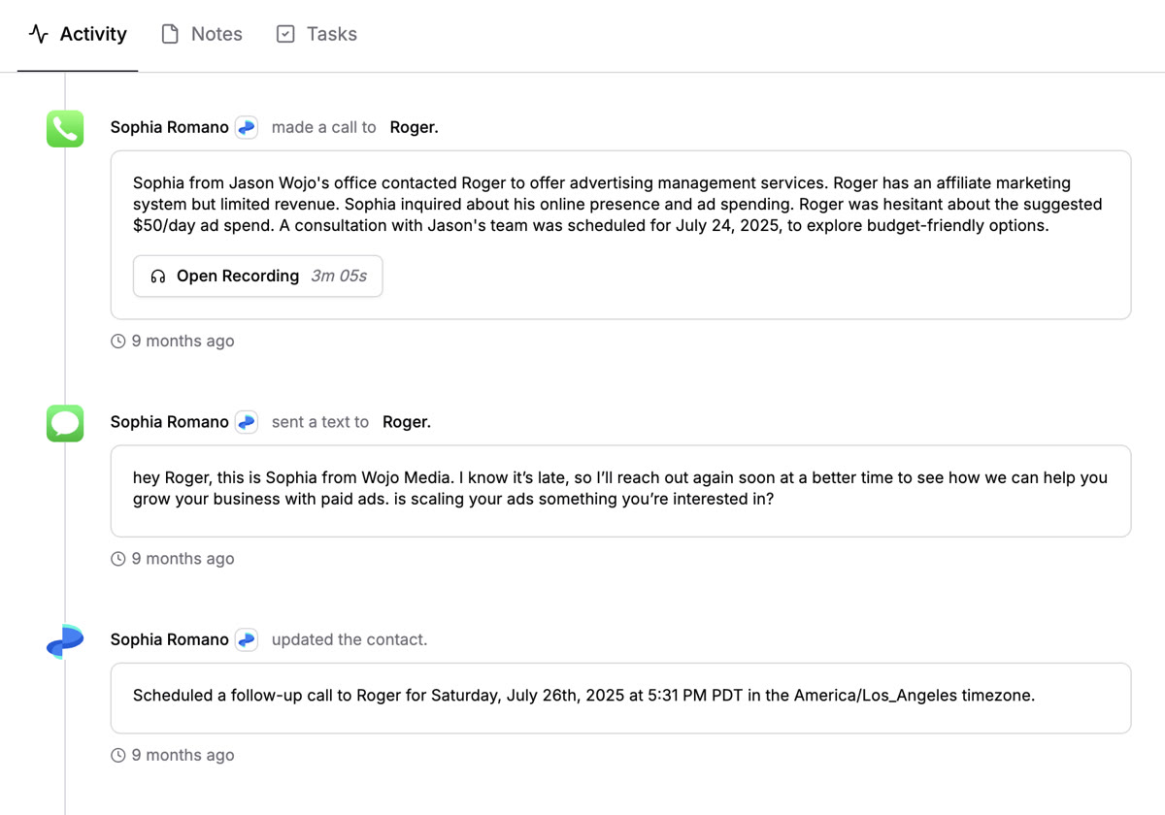Click the green phone call icon
The image size is (1165, 815).
tap(65, 128)
